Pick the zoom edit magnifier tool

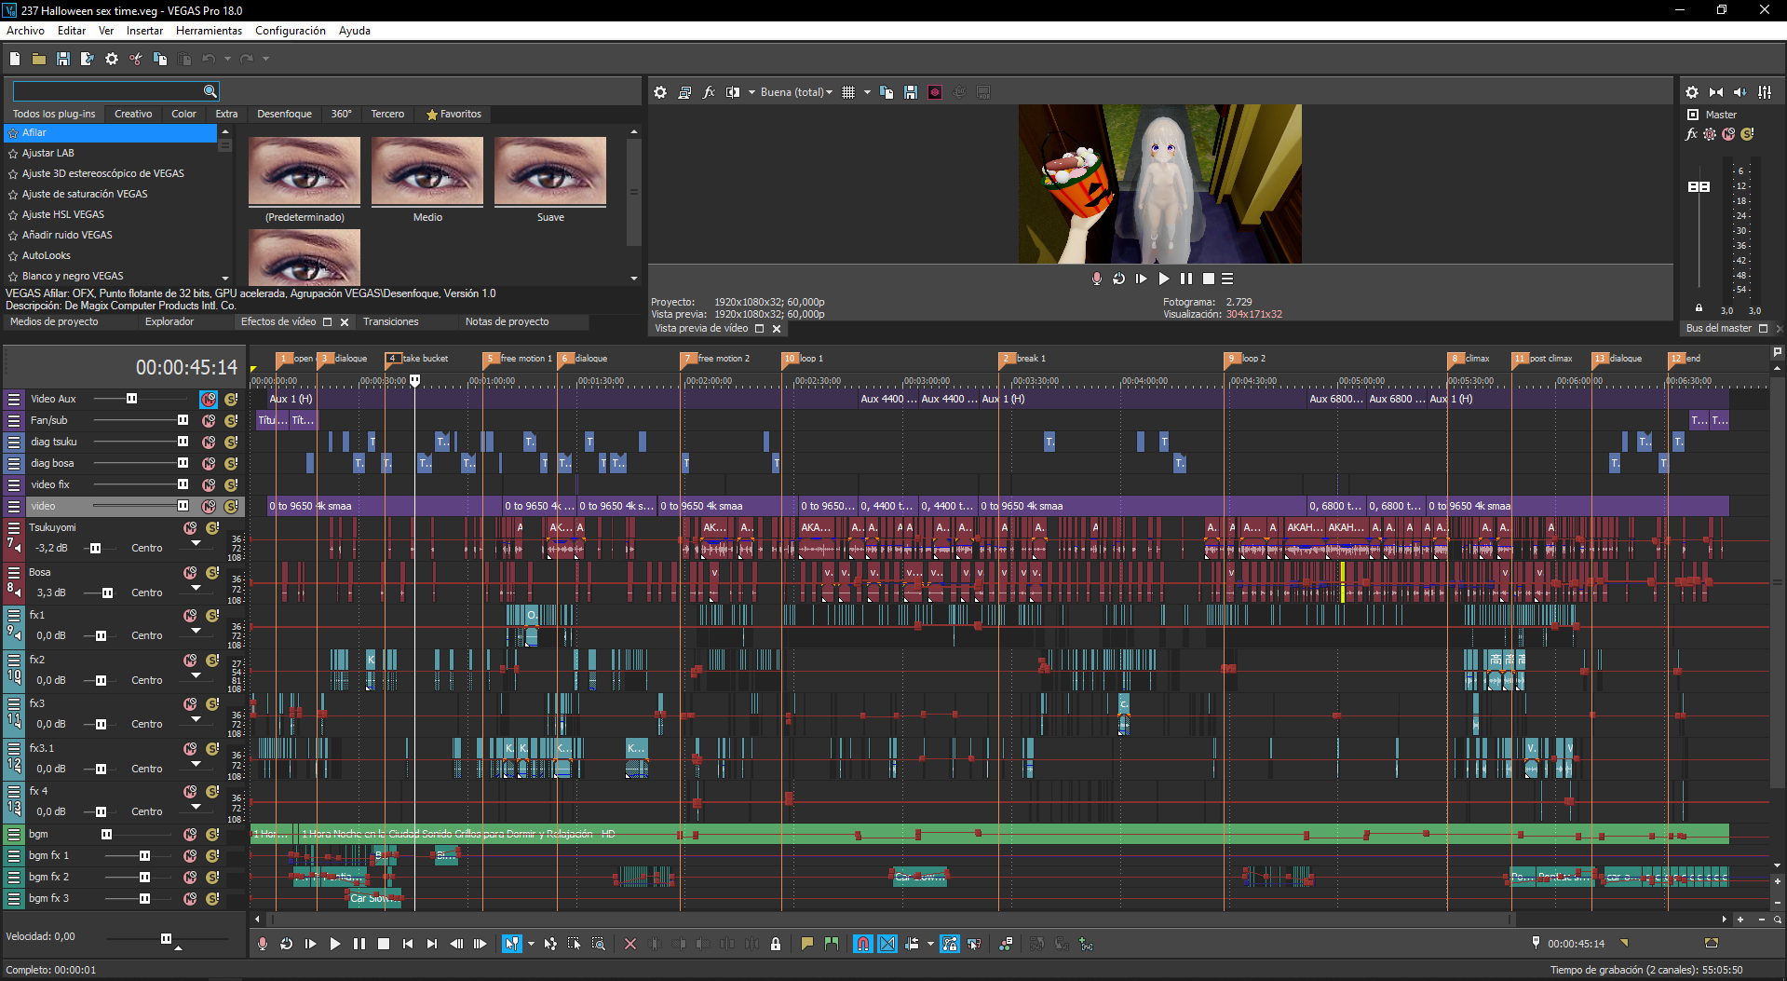599,944
